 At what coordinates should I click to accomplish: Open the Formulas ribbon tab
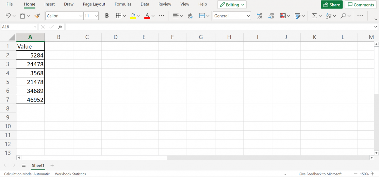pos(123,4)
